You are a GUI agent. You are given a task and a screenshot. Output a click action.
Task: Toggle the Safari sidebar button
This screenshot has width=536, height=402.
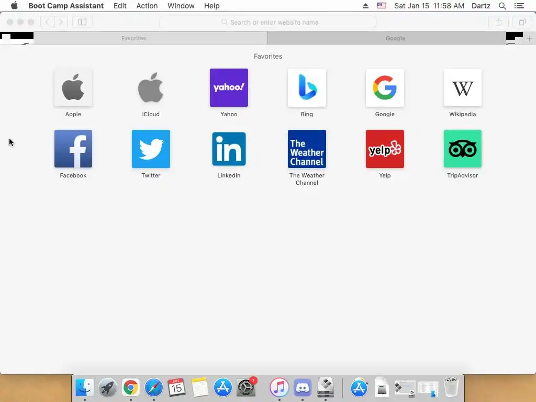coord(82,22)
